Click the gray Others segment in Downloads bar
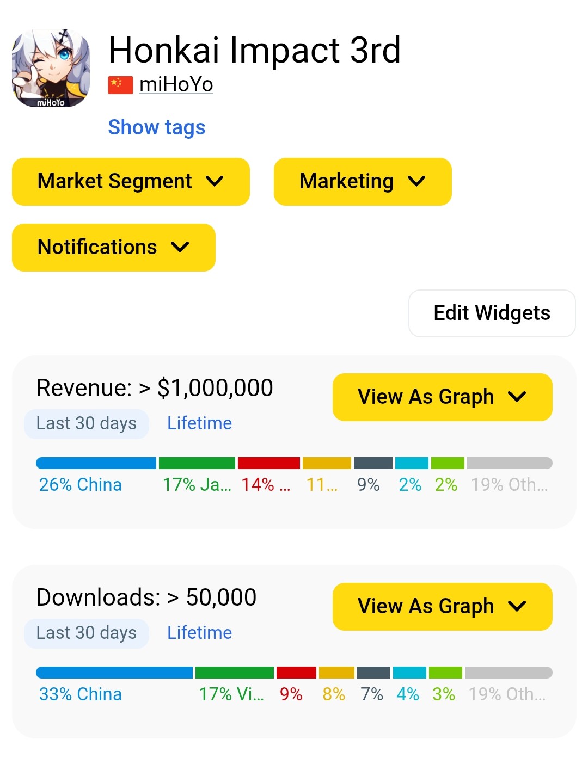The height and width of the screenshot is (764, 588). coord(509,673)
